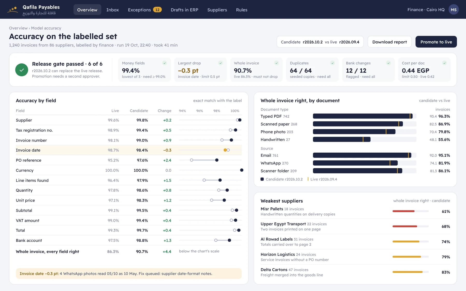466x291 pixels.
Task: Click the Change column header
Action: pos(164,111)
